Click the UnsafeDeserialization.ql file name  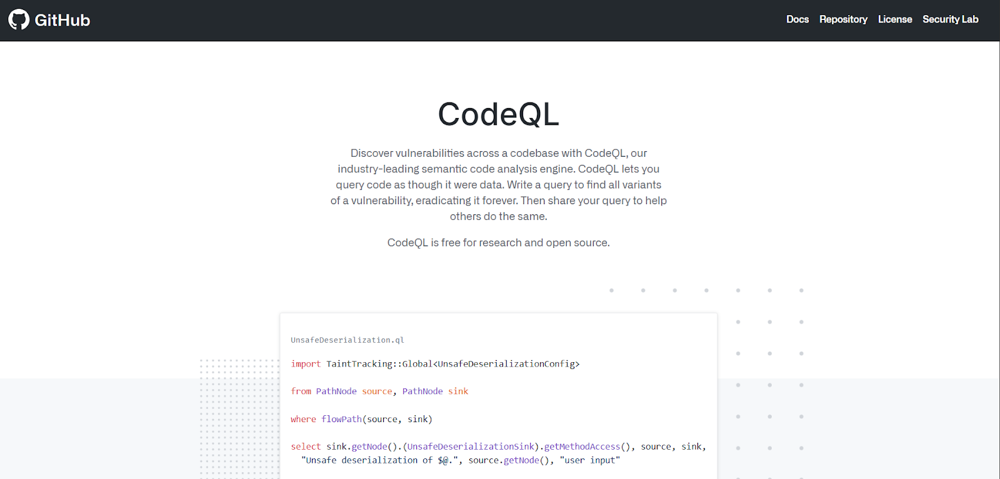click(347, 340)
